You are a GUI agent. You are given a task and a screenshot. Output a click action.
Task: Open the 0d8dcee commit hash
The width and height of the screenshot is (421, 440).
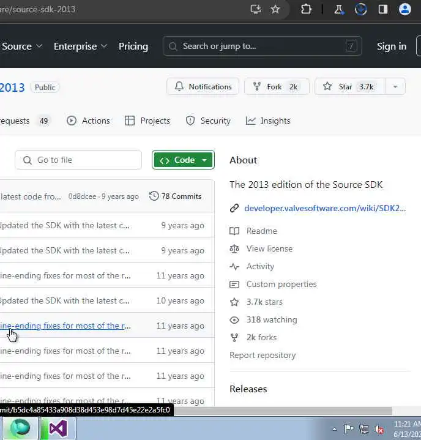point(82,196)
